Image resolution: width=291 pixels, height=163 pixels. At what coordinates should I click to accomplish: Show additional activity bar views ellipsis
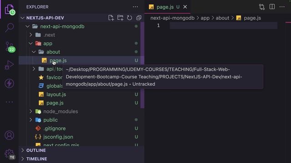click(x=9, y=102)
